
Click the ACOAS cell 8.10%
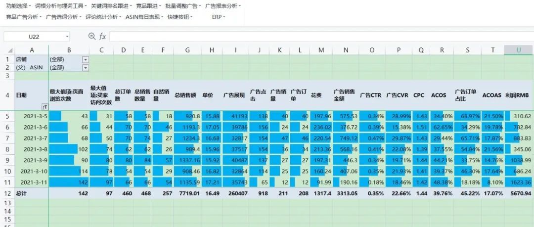[x=493, y=182]
